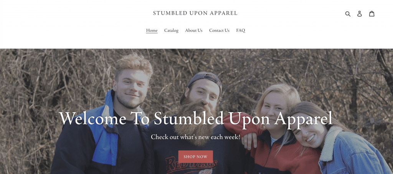This screenshot has width=393, height=174.
Task: Go to the Home nav link
Action: 152,30
